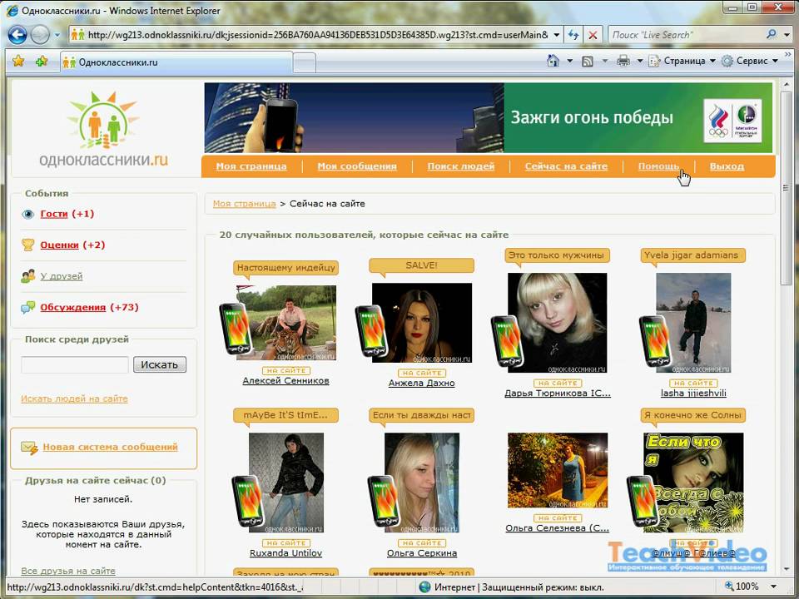The height and width of the screenshot is (599, 799).
Task: Open the У друзей link
Action: point(61,276)
